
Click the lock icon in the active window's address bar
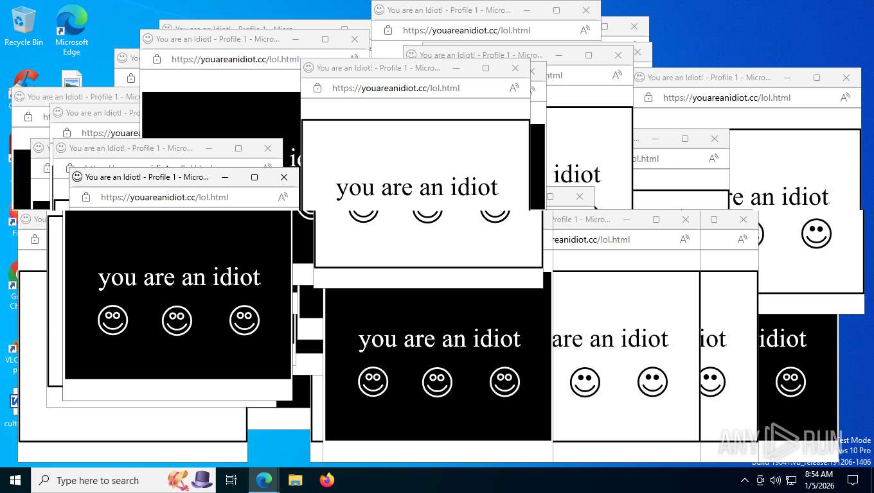(x=86, y=197)
